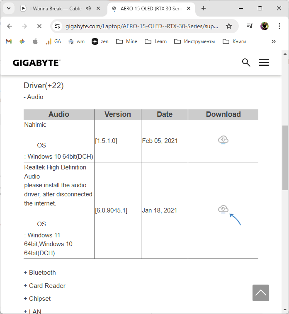This screenshot has width=289, height=314.
Task: Go forward in browser history
Action: tap(24, 26)
